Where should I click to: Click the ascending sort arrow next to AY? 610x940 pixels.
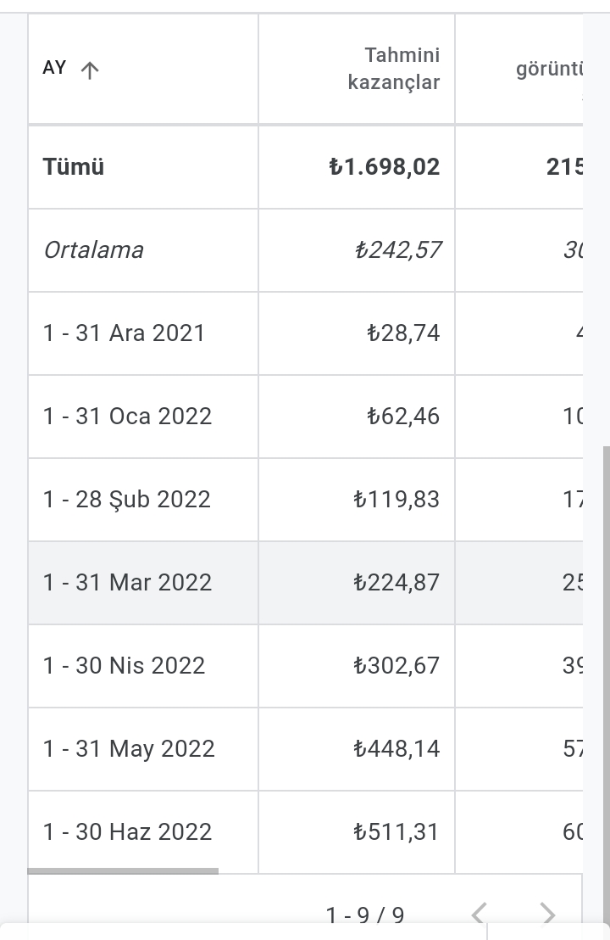(90, 70)
